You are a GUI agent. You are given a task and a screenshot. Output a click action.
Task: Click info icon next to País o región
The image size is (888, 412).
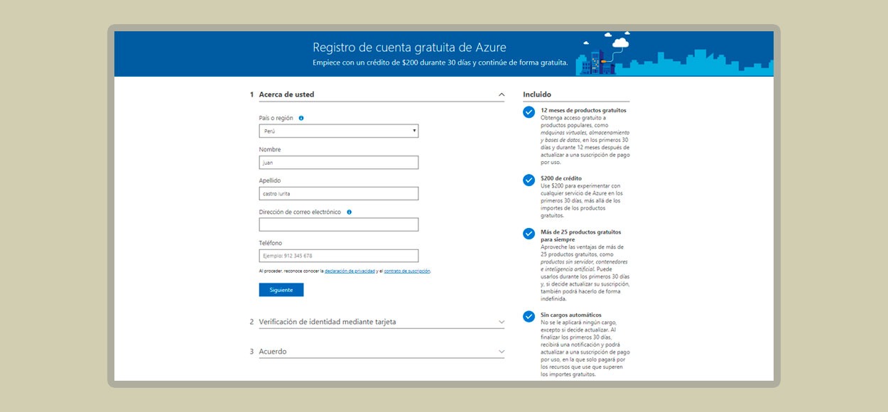tap(301, 118)
